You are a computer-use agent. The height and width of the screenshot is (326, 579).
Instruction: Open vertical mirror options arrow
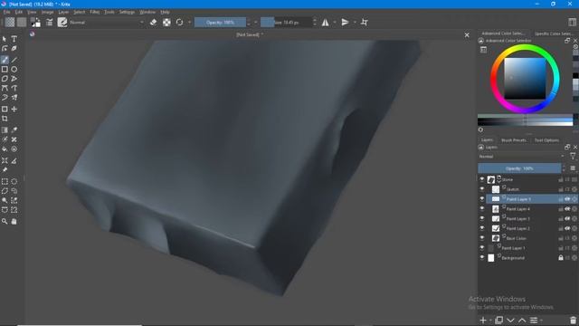355,22
